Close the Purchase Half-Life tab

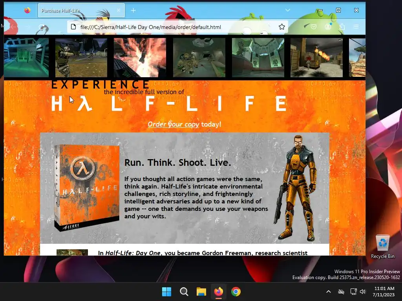(x=119, y=10)
